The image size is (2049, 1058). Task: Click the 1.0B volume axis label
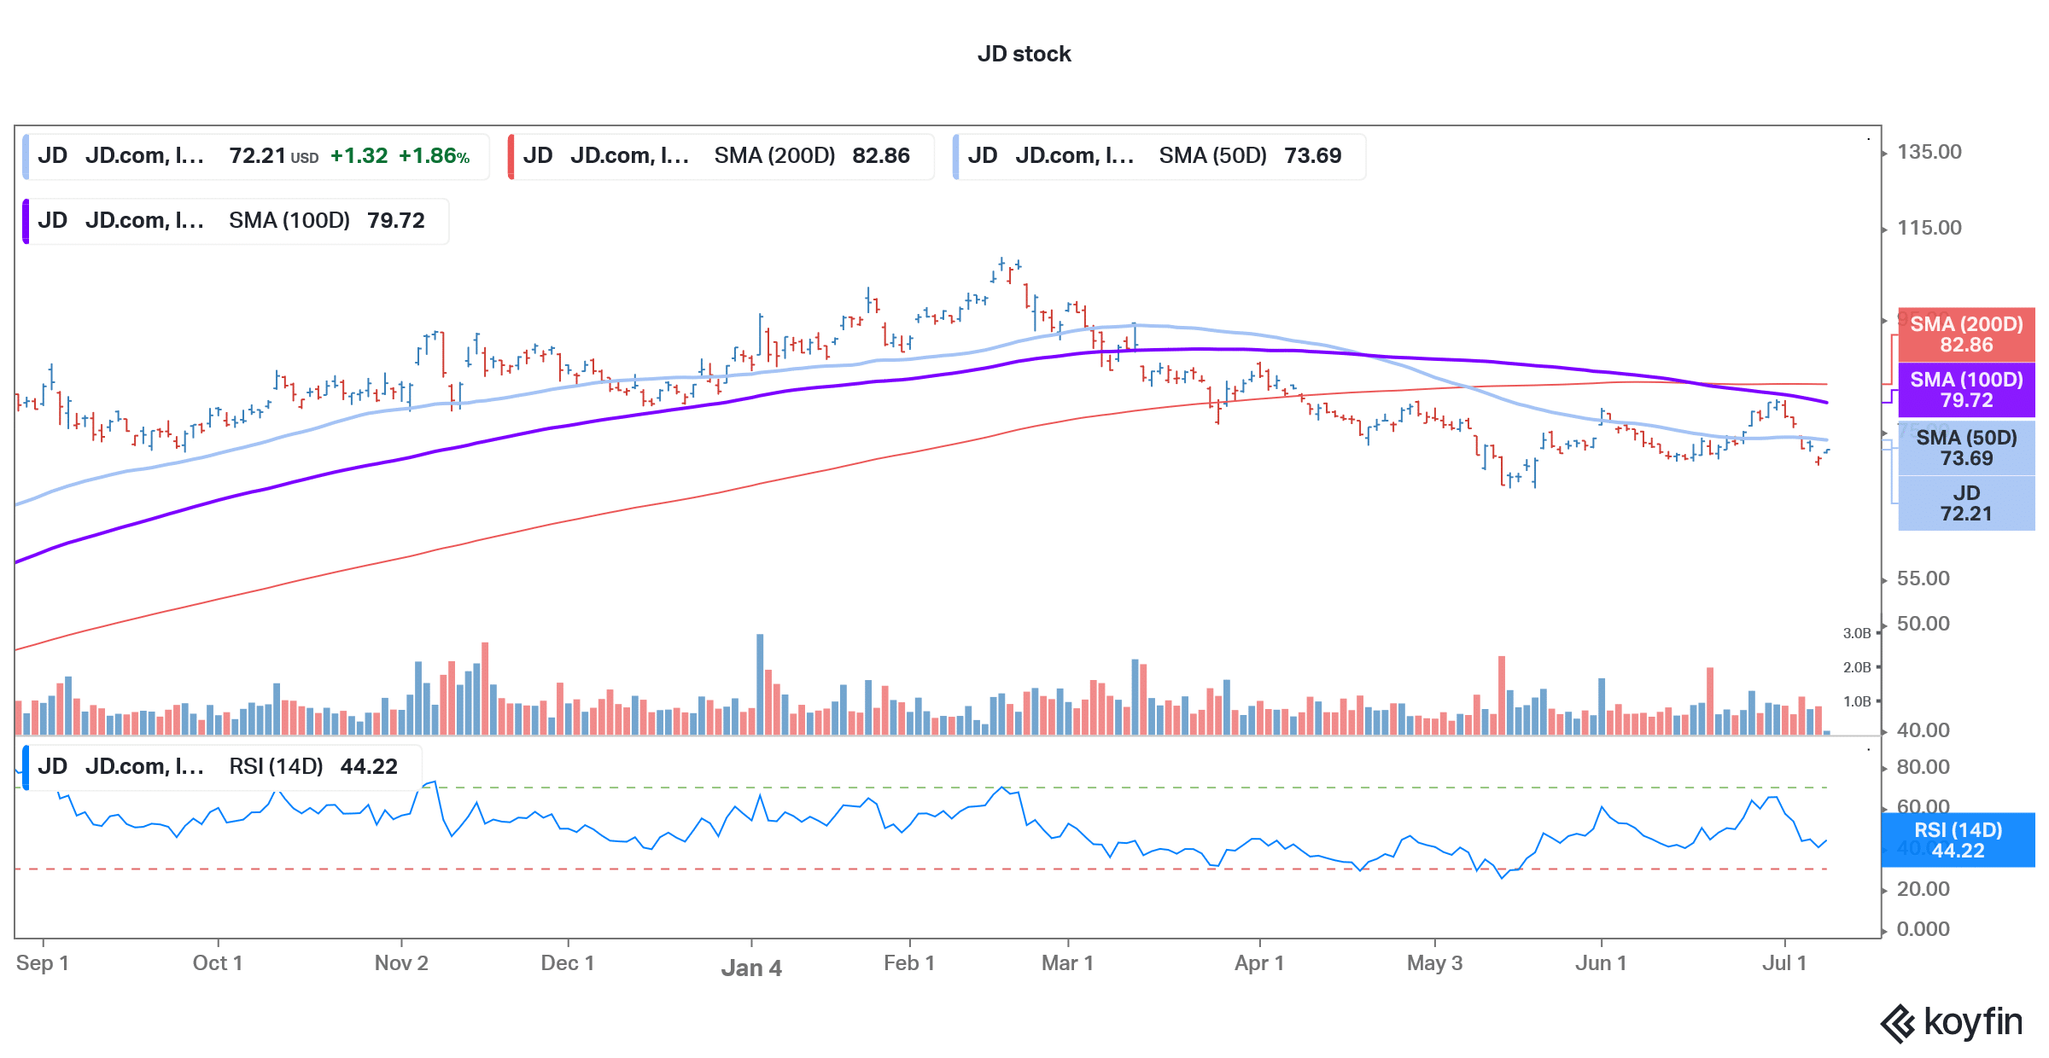(1856, 701)
